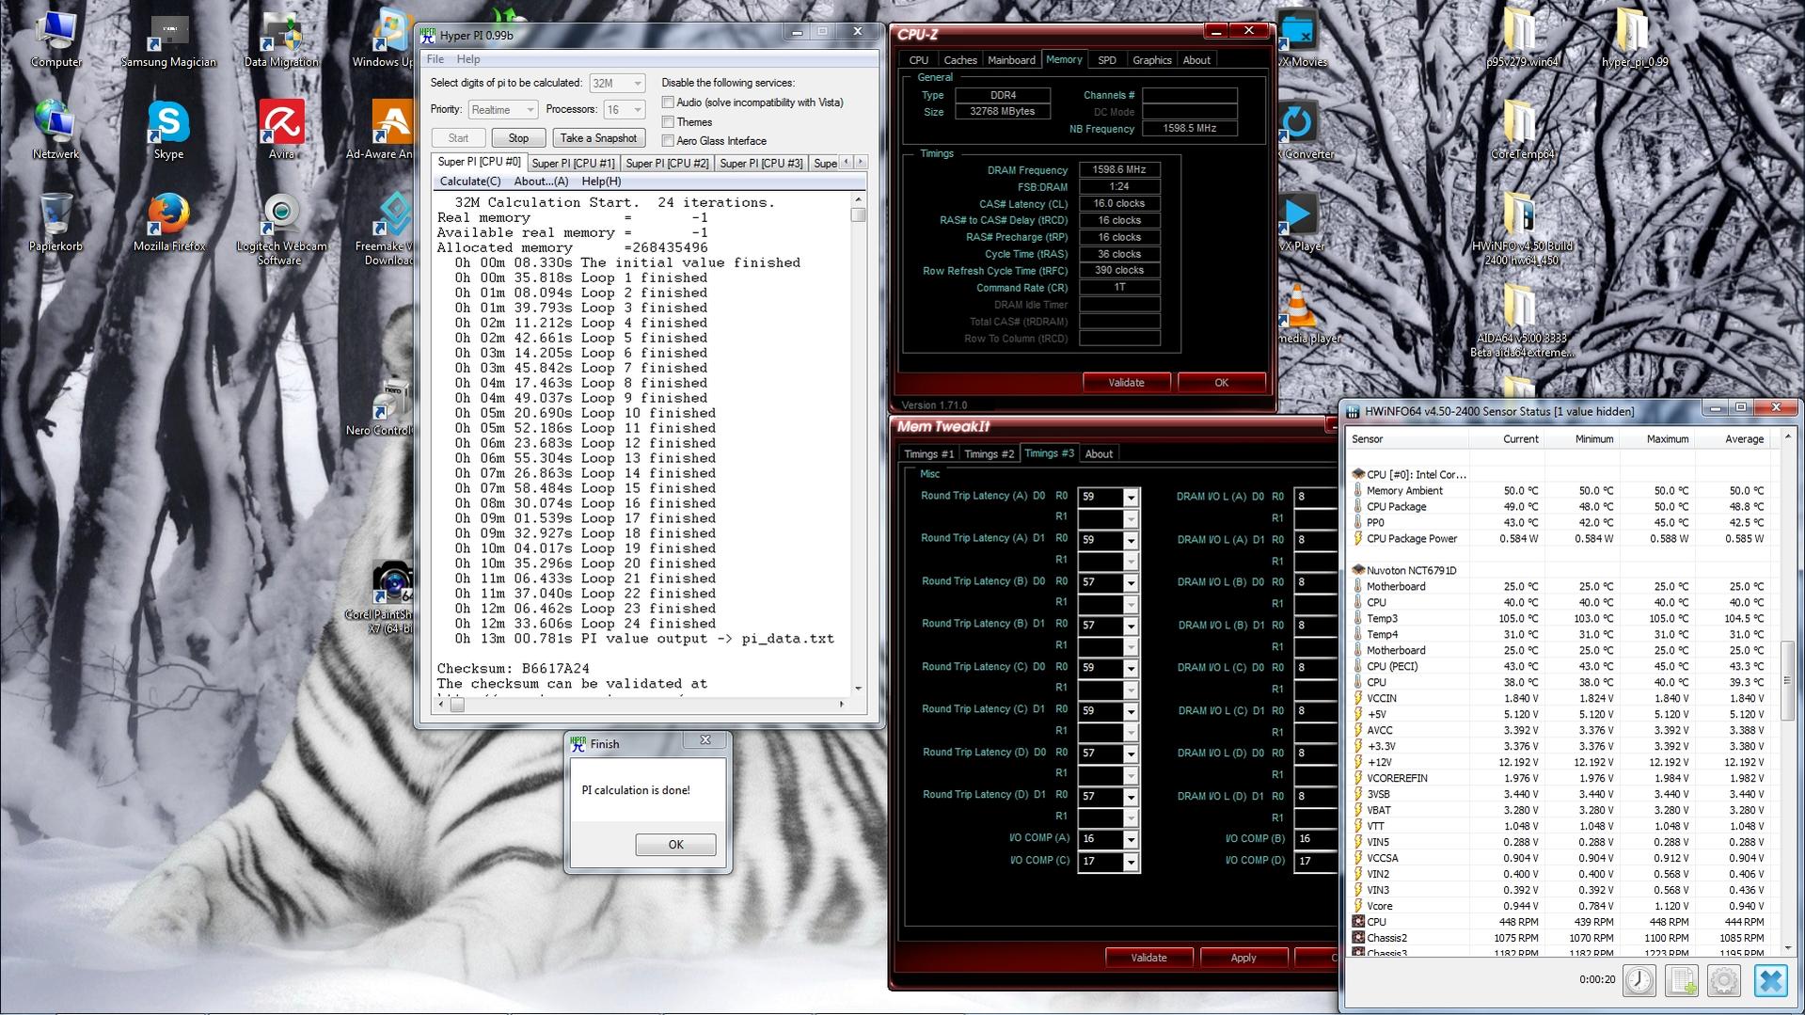Switch to Super PI [CPU #1] tab
Viewport: 1805px width, 1015px height.
573,164
